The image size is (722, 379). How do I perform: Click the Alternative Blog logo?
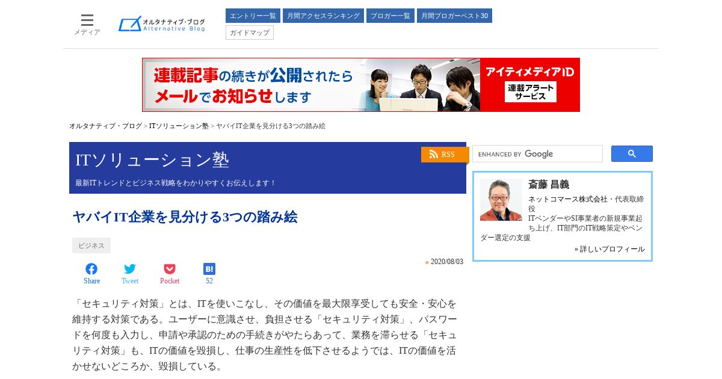pos(162,24)
